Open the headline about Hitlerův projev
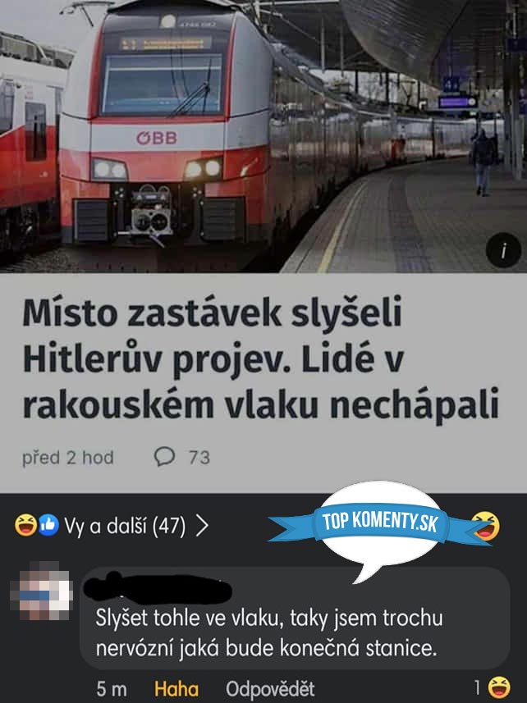Image resolution: width=527 pixels, height=703 pixels. pyautogui.click(x=260, y=359)
